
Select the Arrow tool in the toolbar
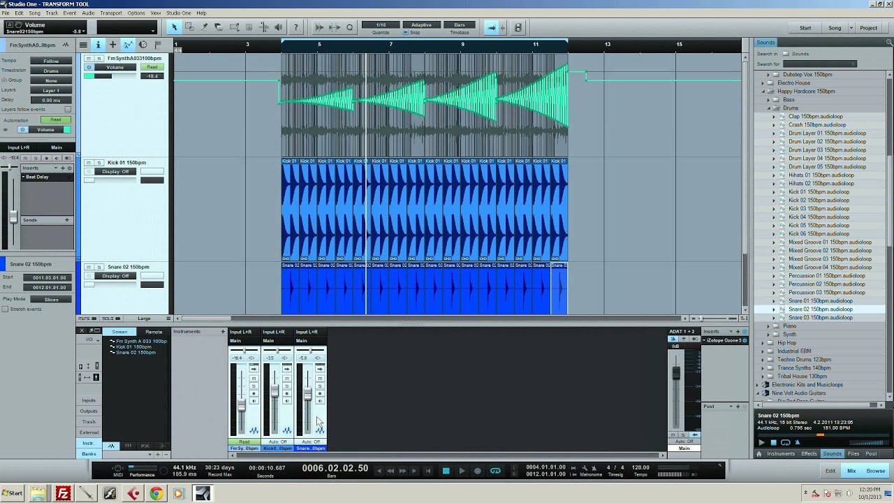click(175, 27)
